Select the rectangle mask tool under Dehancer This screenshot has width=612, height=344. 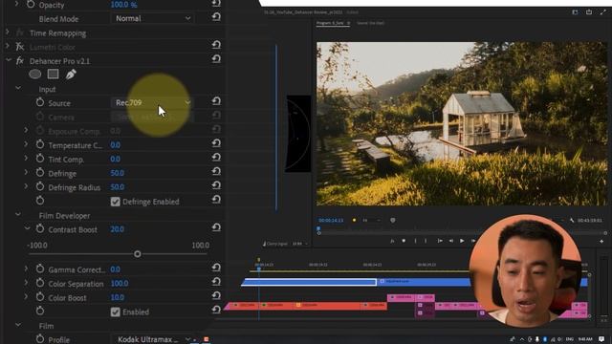coord(54,75)
